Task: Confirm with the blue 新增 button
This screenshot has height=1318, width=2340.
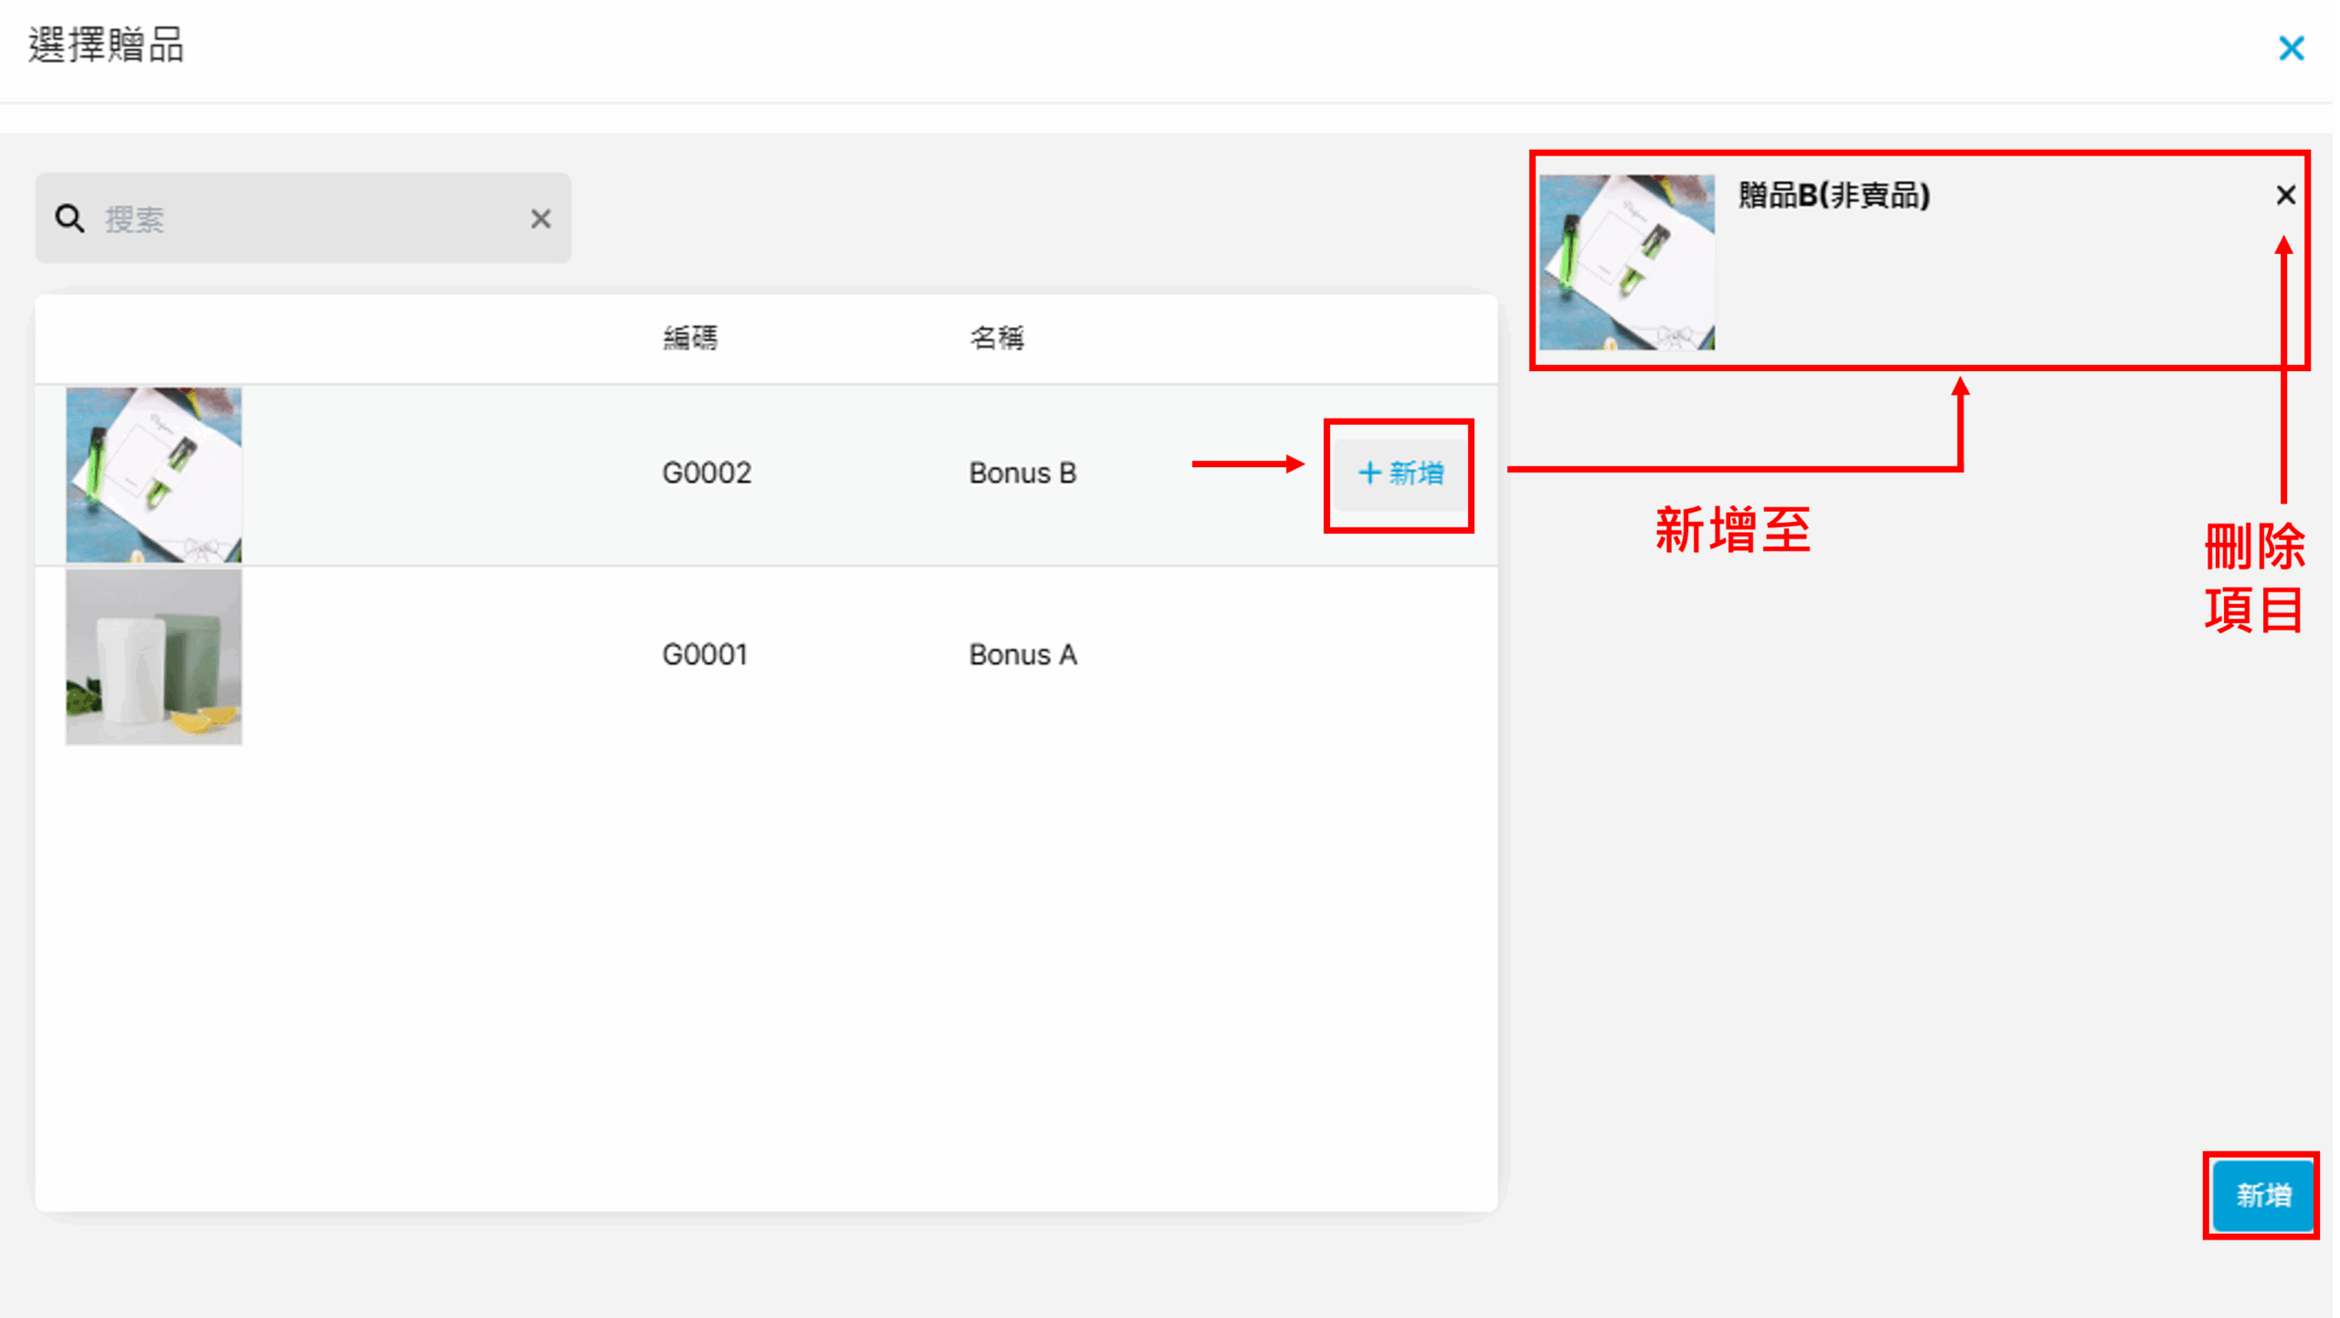Action: [x=2262, y=1195]
